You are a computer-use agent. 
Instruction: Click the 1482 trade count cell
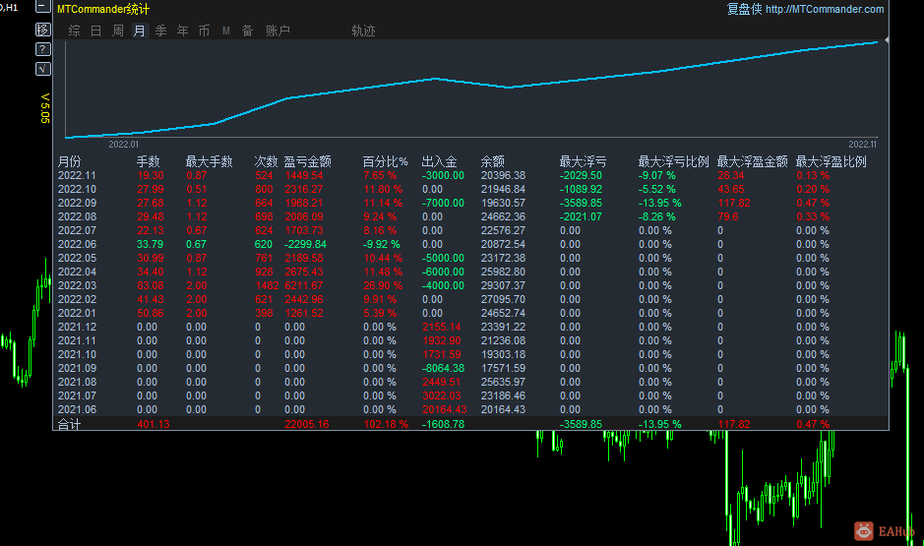(x=267, y=285)
